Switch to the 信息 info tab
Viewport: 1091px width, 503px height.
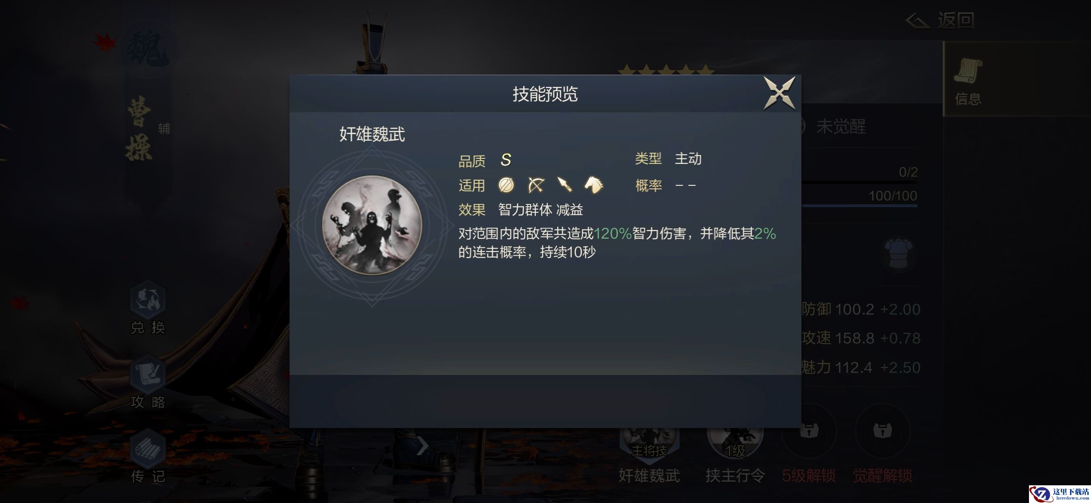(x=968, y=80)
